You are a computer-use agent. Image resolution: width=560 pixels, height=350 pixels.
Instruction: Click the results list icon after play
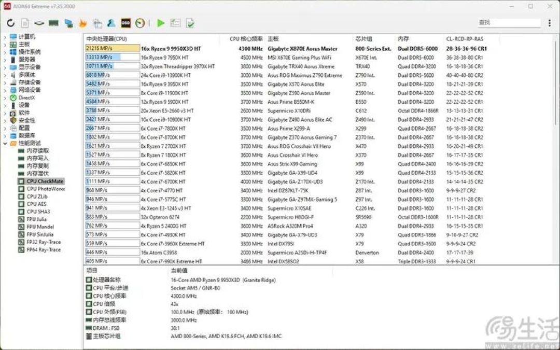click(x=175, y=23)
